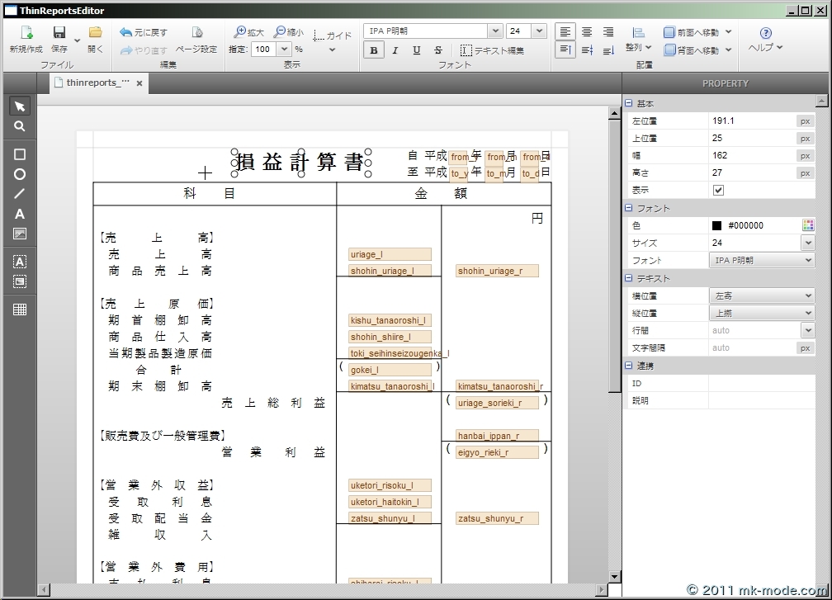Toggle italic text formatting
The width and height of the screenshot is (832, 600).
395,50
